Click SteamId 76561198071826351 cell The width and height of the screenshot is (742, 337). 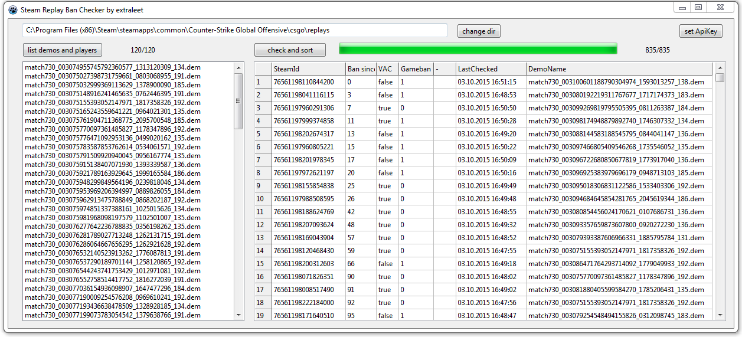(x=309, y=277)
